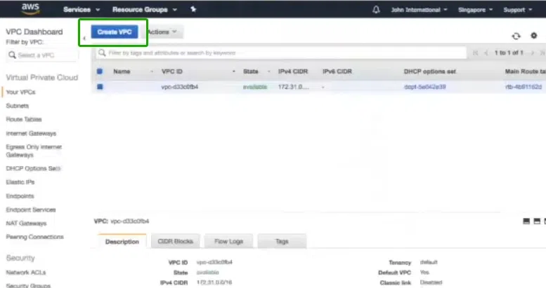This screenshot has height=288, width=546.
Task: Switch to the Description tab
Action: (x=122, y=242)
